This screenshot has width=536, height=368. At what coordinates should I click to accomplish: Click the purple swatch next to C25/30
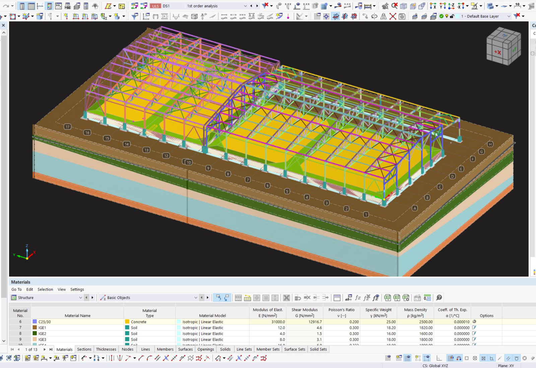coord(35,321)
